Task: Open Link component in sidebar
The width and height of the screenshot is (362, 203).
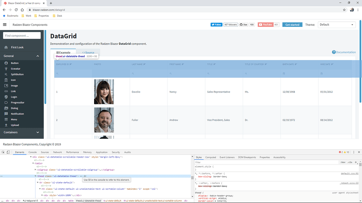Action: click(13, 91)
